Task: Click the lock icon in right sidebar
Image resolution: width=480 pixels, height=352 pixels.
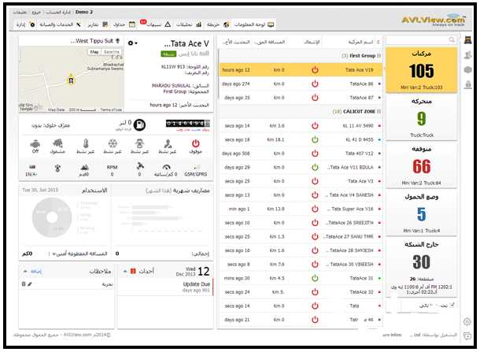Action: click(467, 84)
